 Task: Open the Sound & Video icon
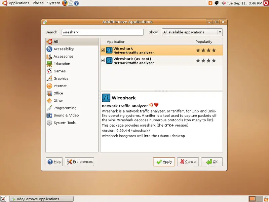click(49, 115)
